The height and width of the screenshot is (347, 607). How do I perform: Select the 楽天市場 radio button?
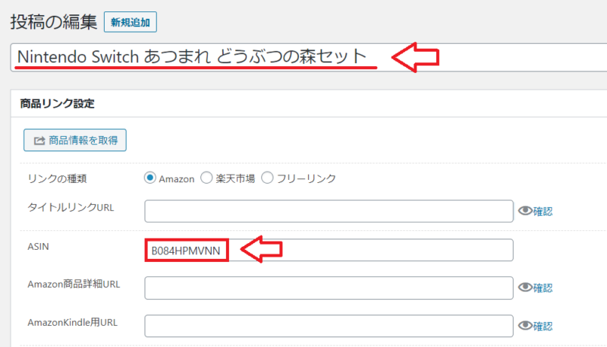(x=206, y=178)
